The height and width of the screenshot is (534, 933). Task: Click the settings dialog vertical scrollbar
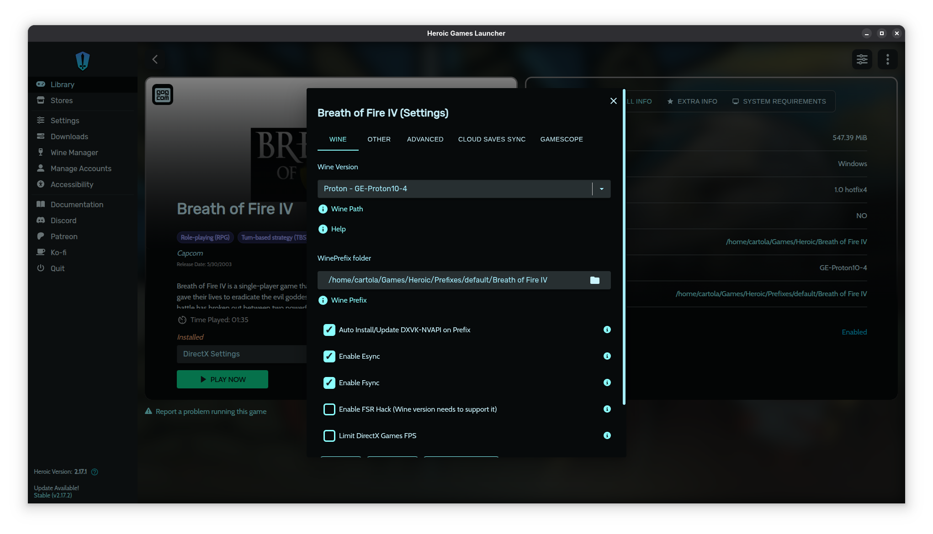coord(624,247)
